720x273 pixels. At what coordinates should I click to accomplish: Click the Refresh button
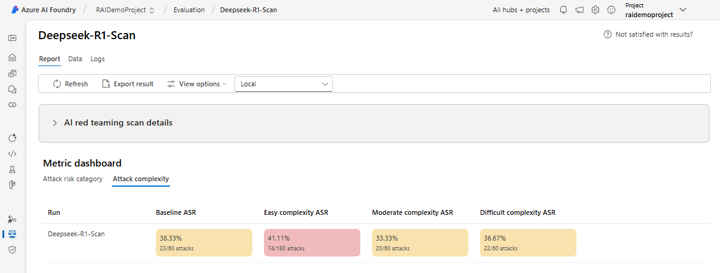(x=70, y=84)
